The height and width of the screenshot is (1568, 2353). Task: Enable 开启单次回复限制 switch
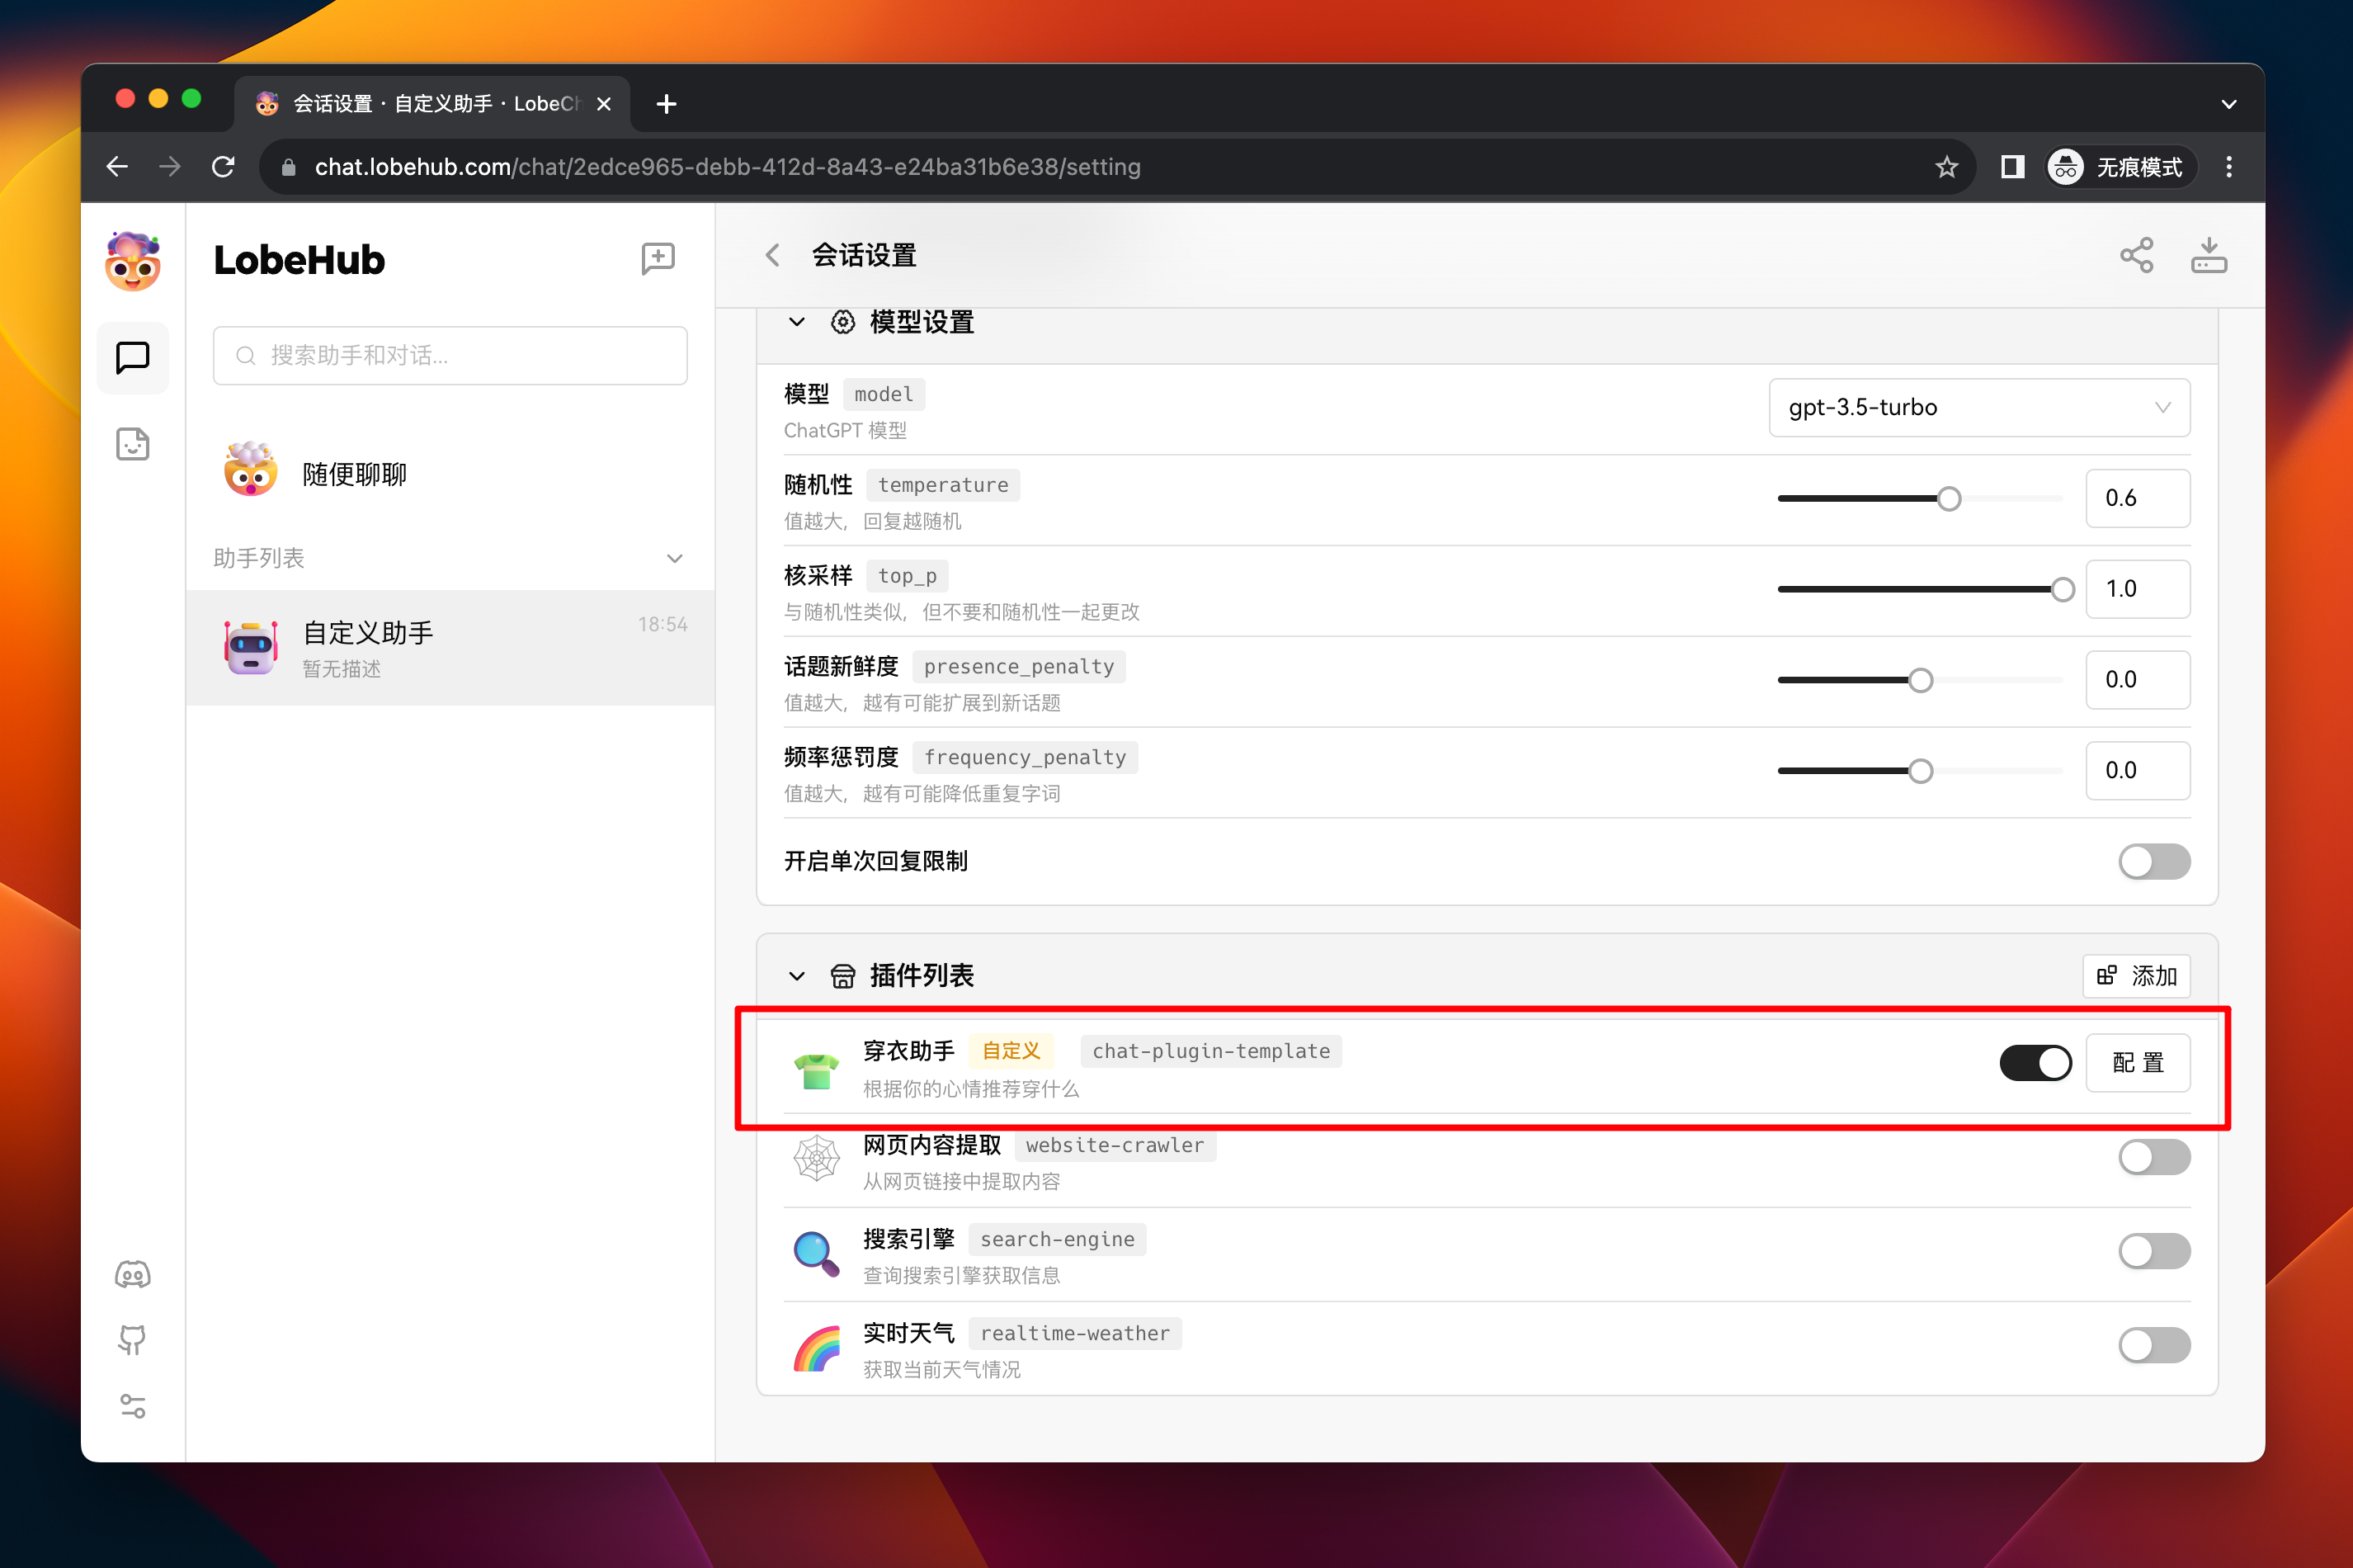point(2153,862)
